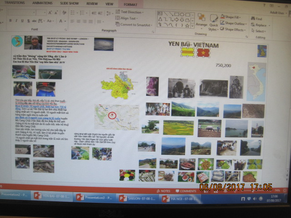Toggle Strikethrough text button
The height and width of the screenshot is (218, 291).
click(34, 21)
